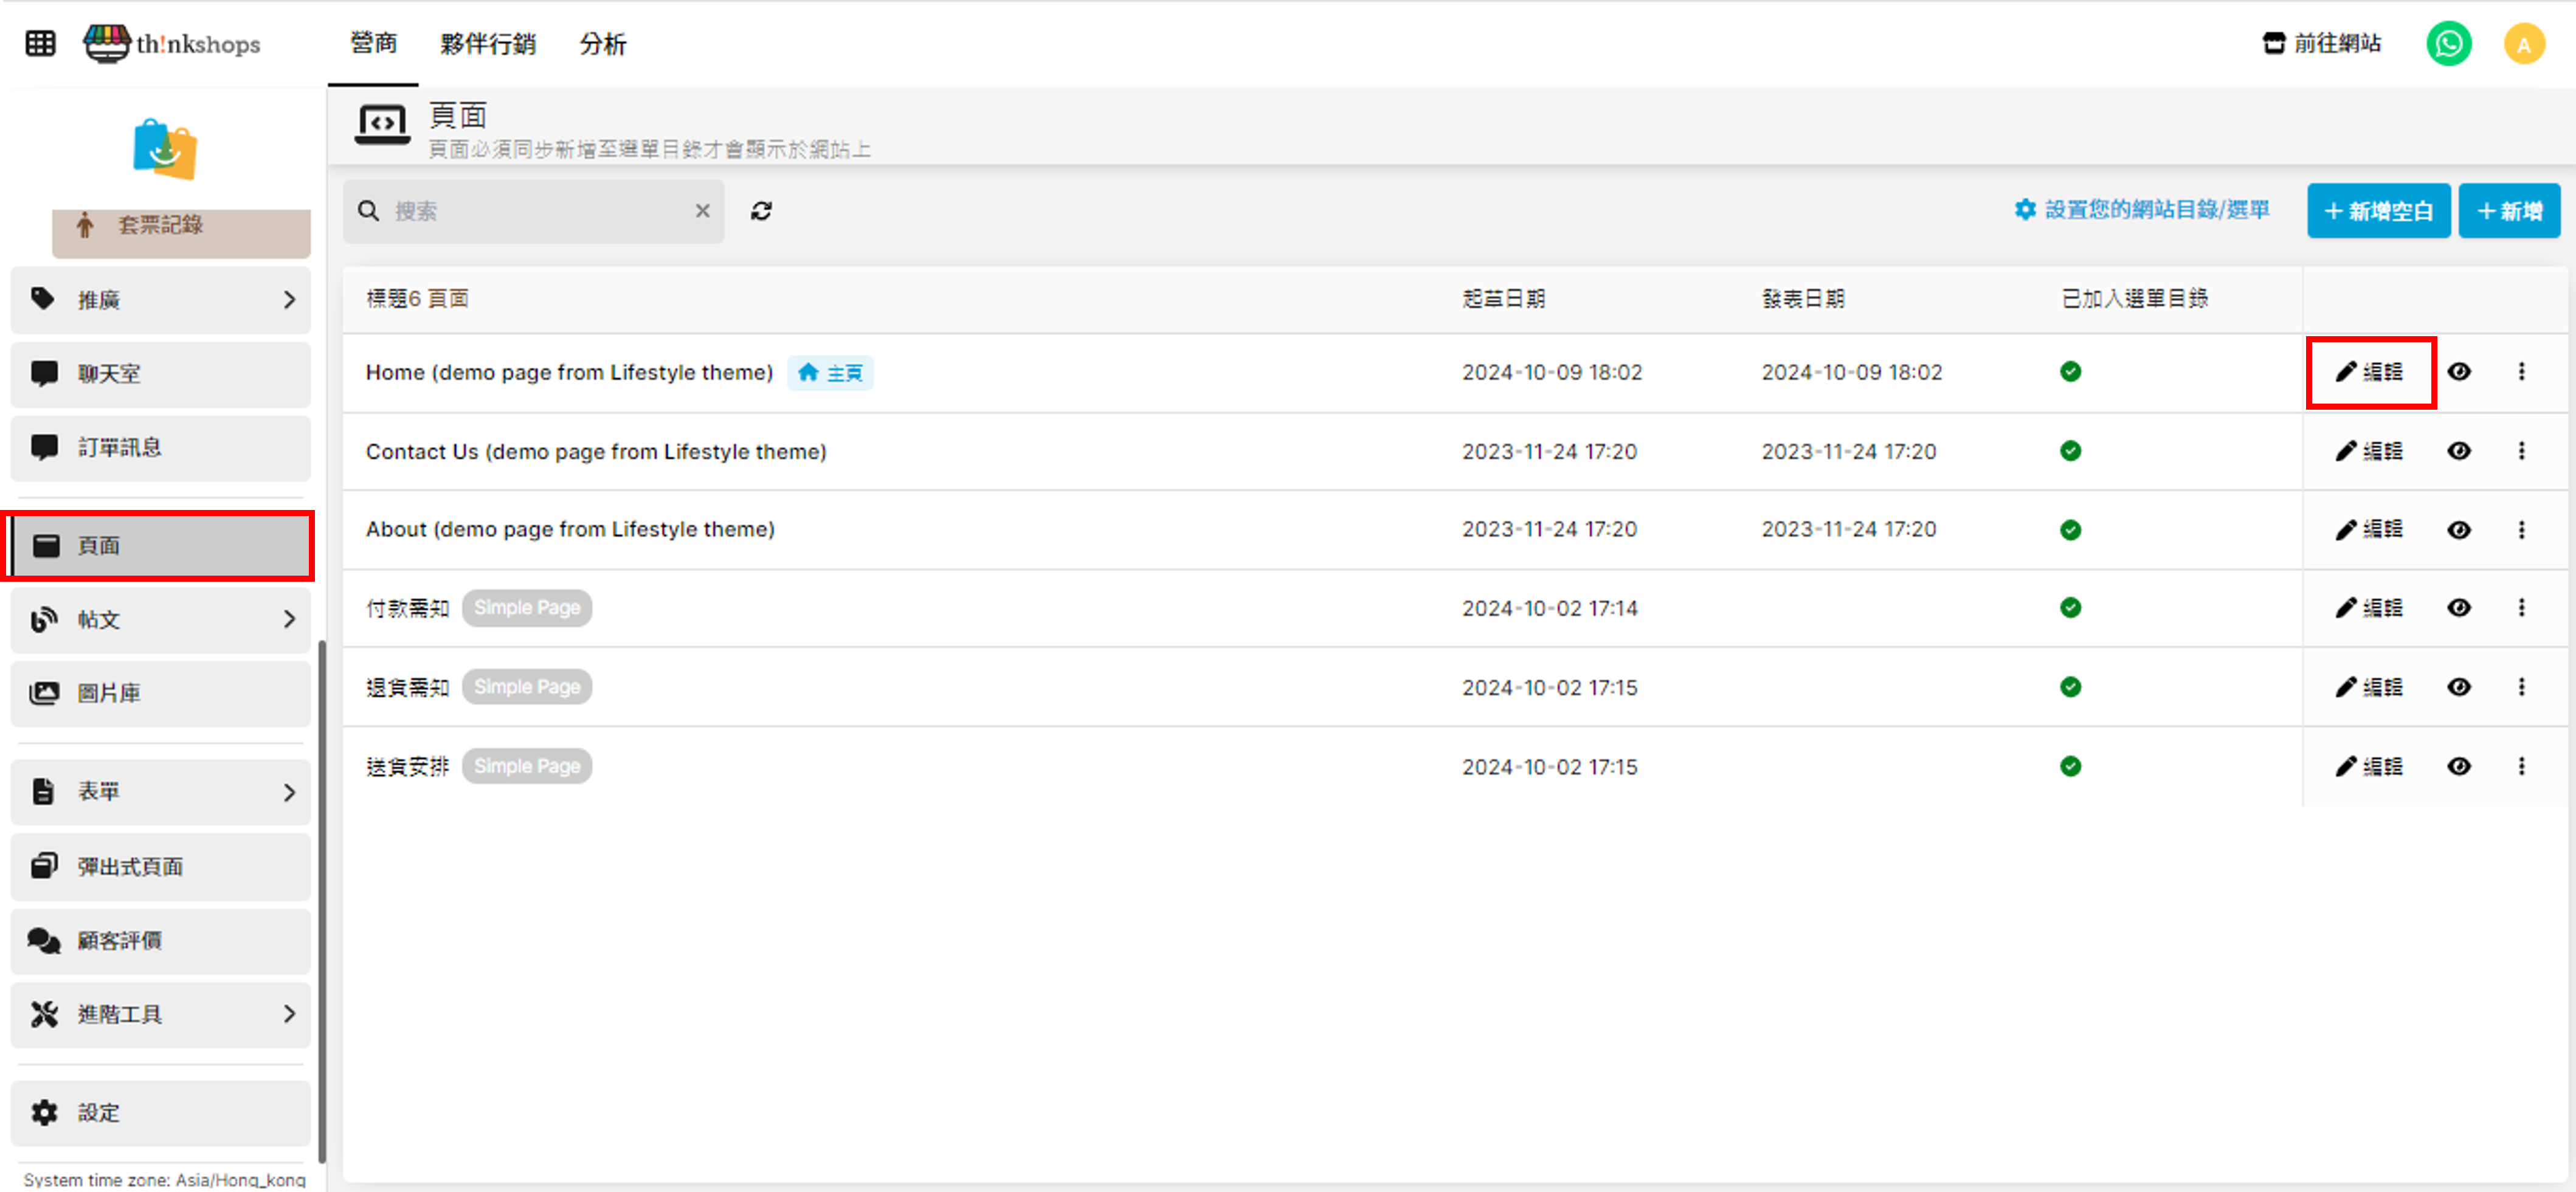Switch to 夥伴行銷 top tab
The image size is (2576, 1192).
point(488,44)
